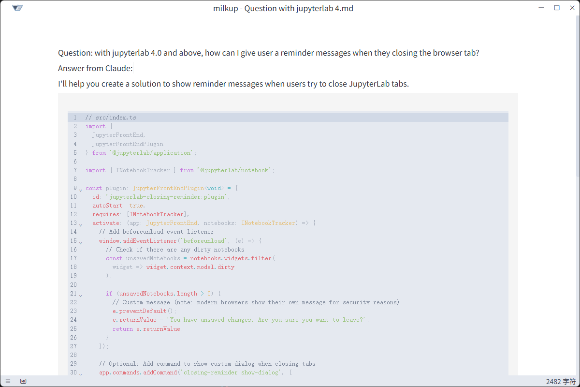Click the 'autoStart: true,' line
Viewport: 580px width, 387px height.
coord(119,206)
